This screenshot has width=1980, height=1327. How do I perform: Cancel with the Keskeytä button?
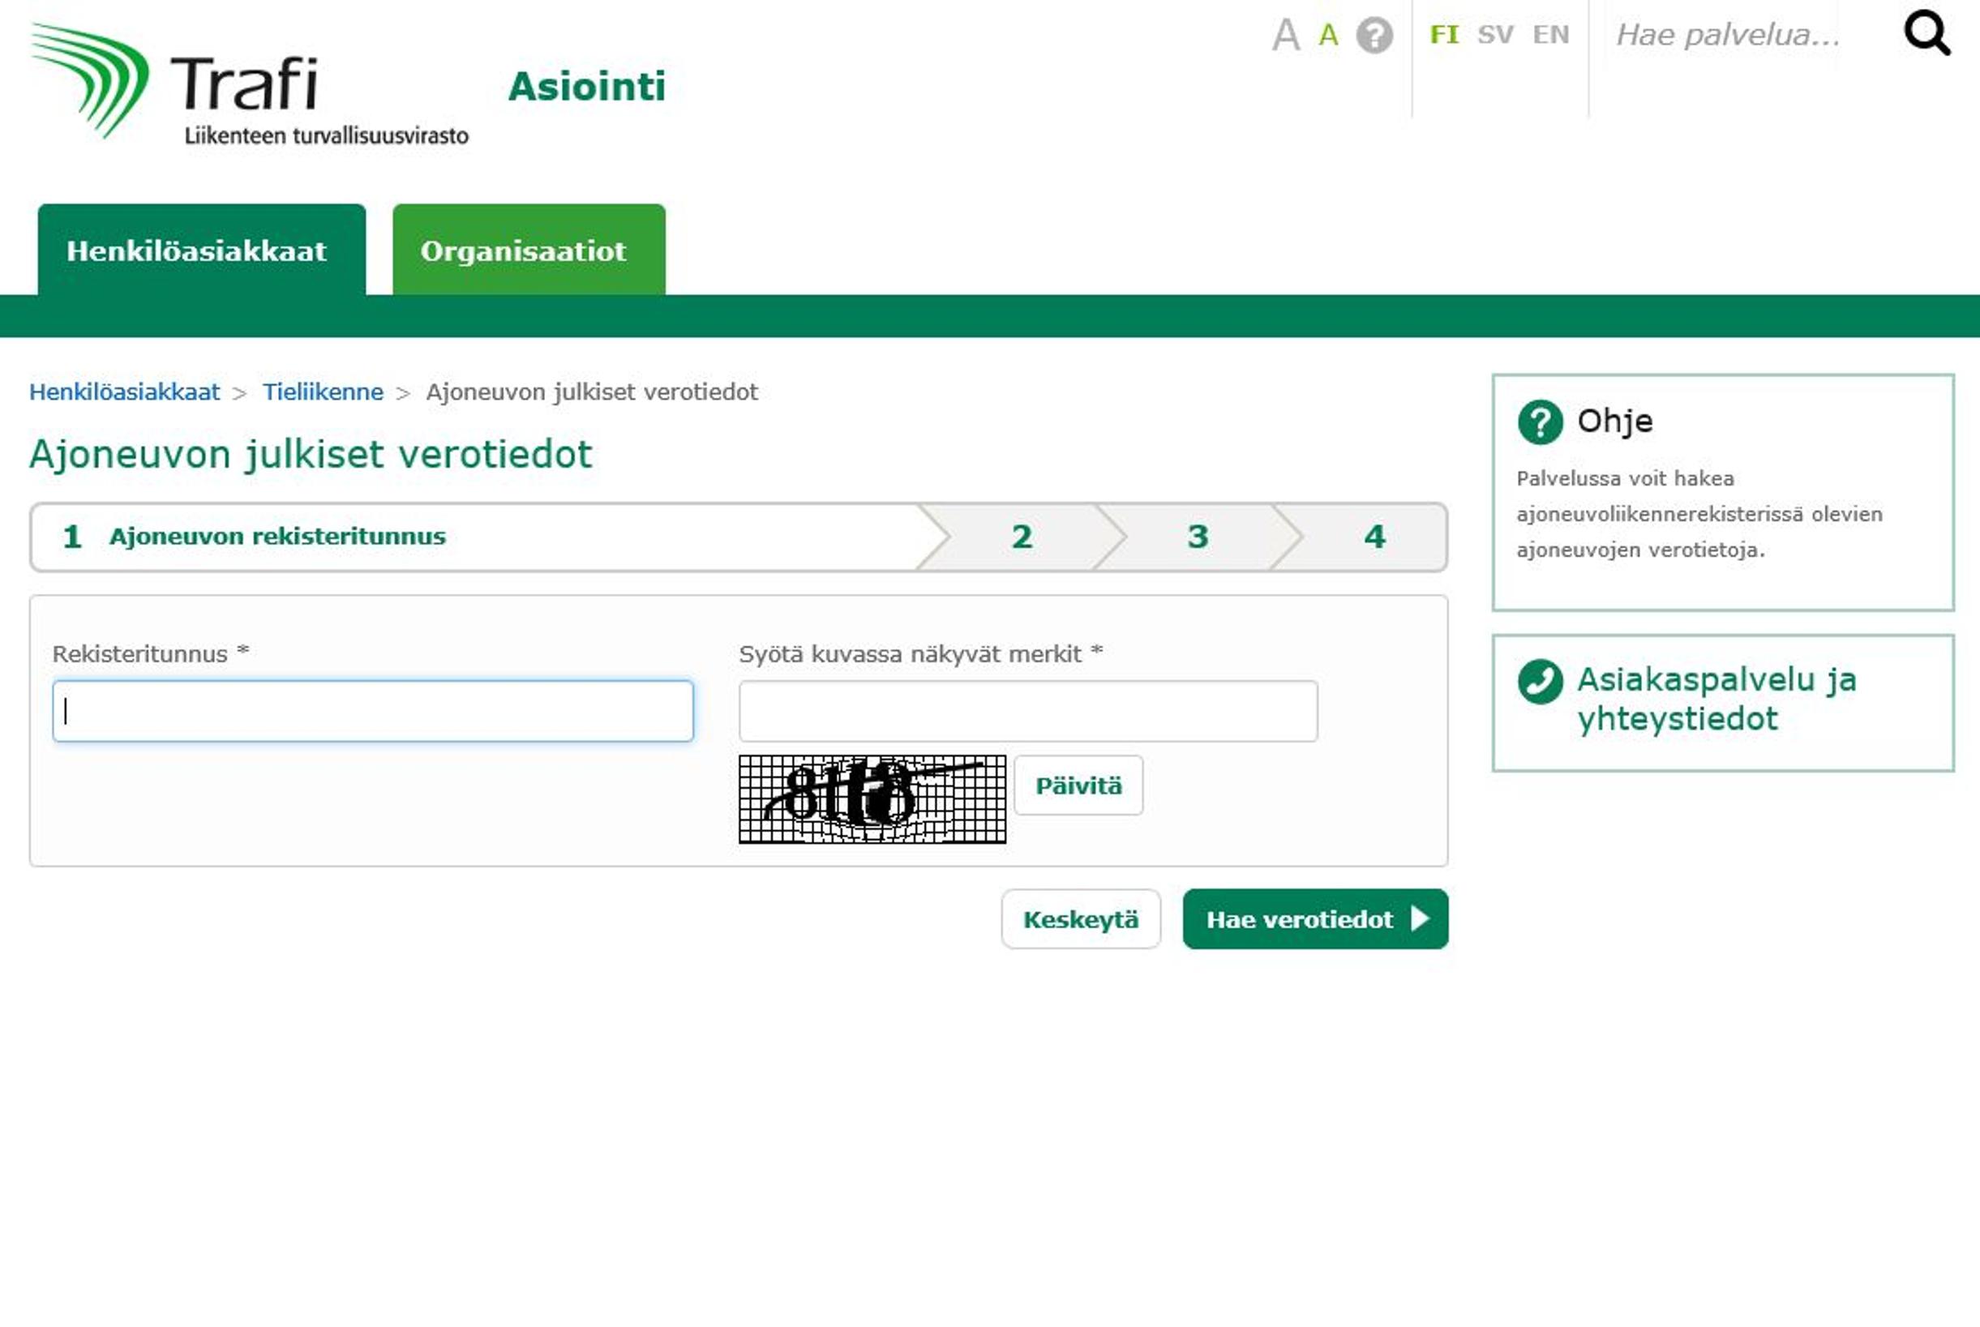pos(1080,919)
